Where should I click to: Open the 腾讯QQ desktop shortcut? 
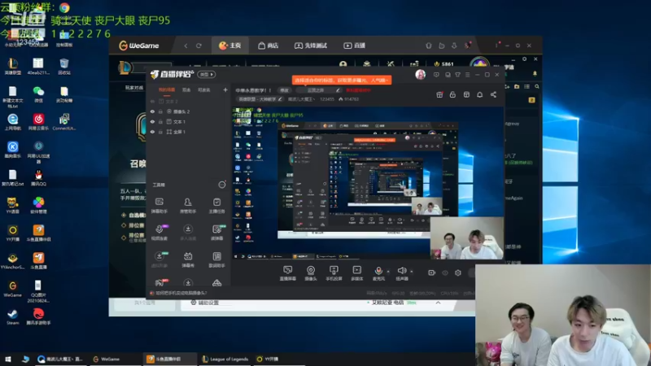tap(38, 177)
